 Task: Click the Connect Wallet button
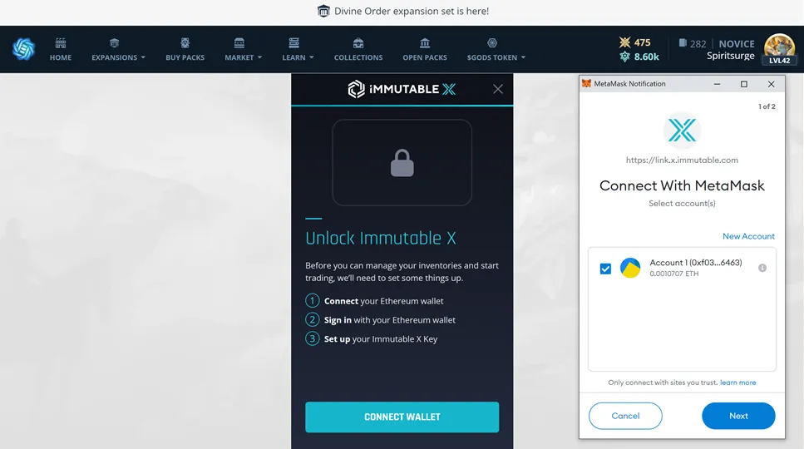(402, 417)
